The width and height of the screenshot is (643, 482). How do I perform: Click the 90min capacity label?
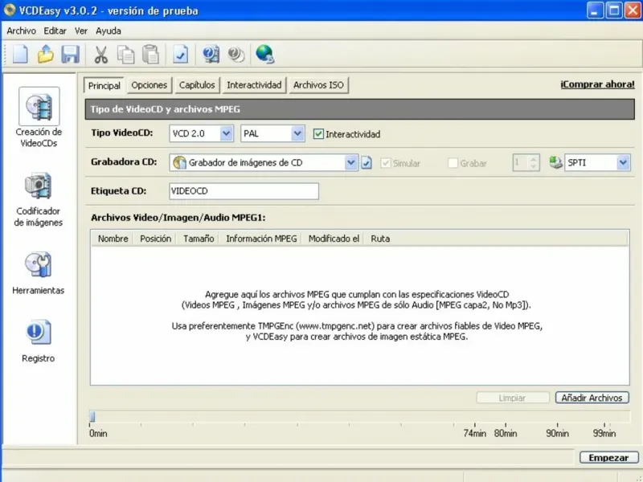557,433
